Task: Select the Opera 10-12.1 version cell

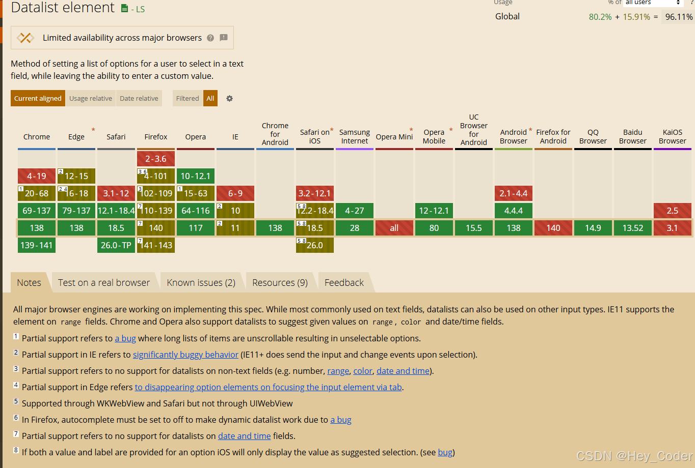Action: [x=196, y=176]
